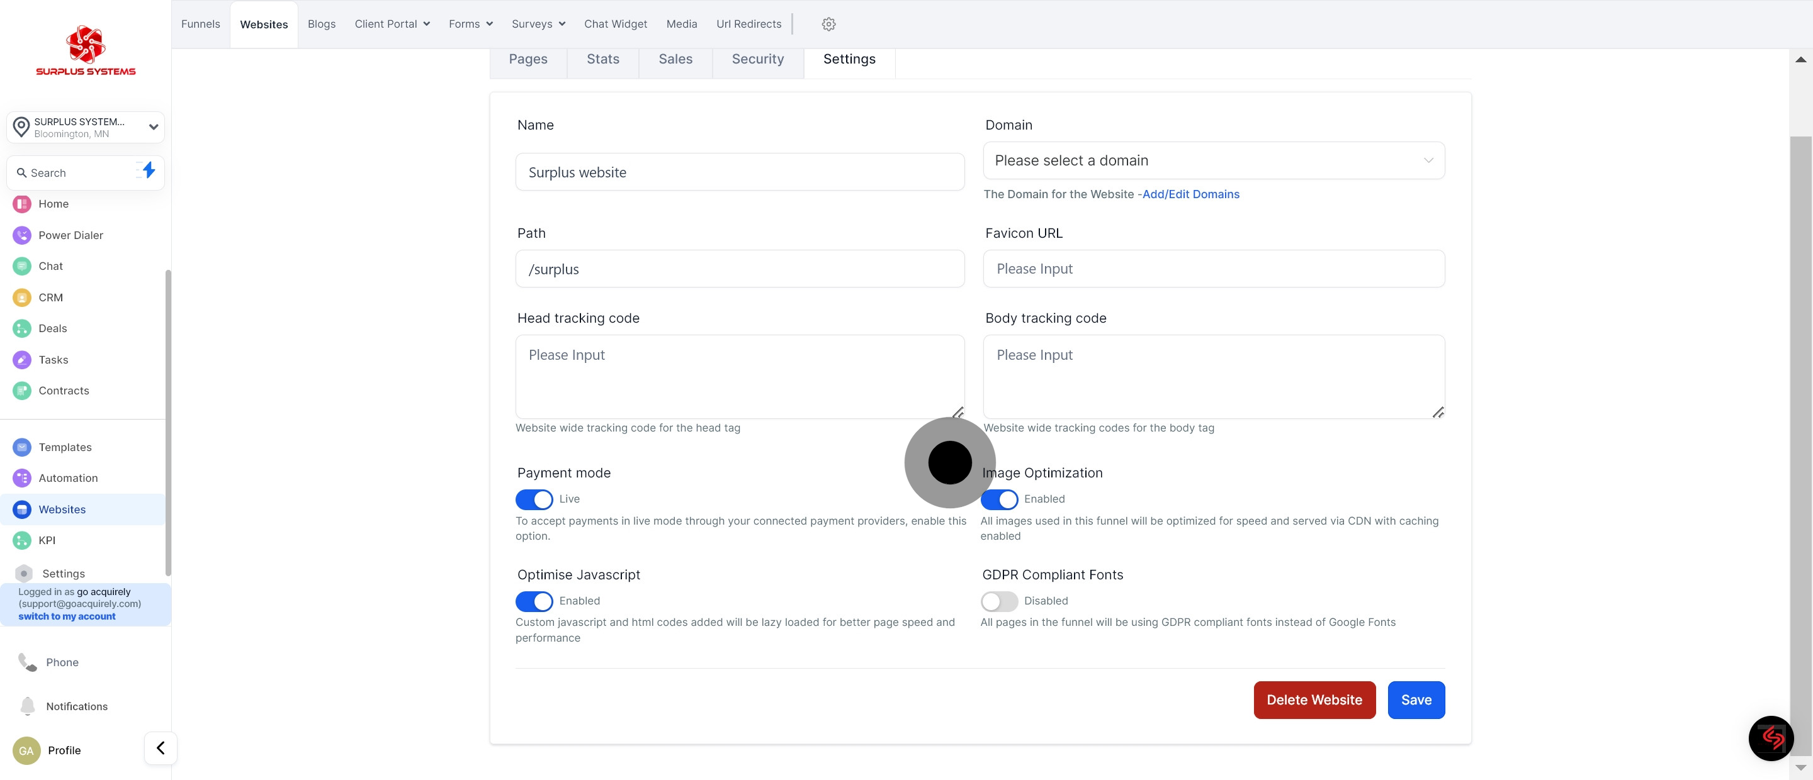Expand the Client Portal menu
The image size is (1813, 780).
click(x=392, y=24)
